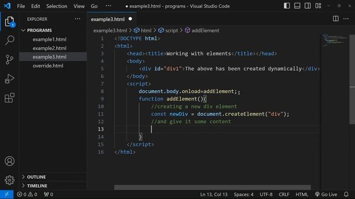Screen dimensions: 355x199
Task: Open the Accounts icon in activity bar
Action: click(x=9, y=161)
